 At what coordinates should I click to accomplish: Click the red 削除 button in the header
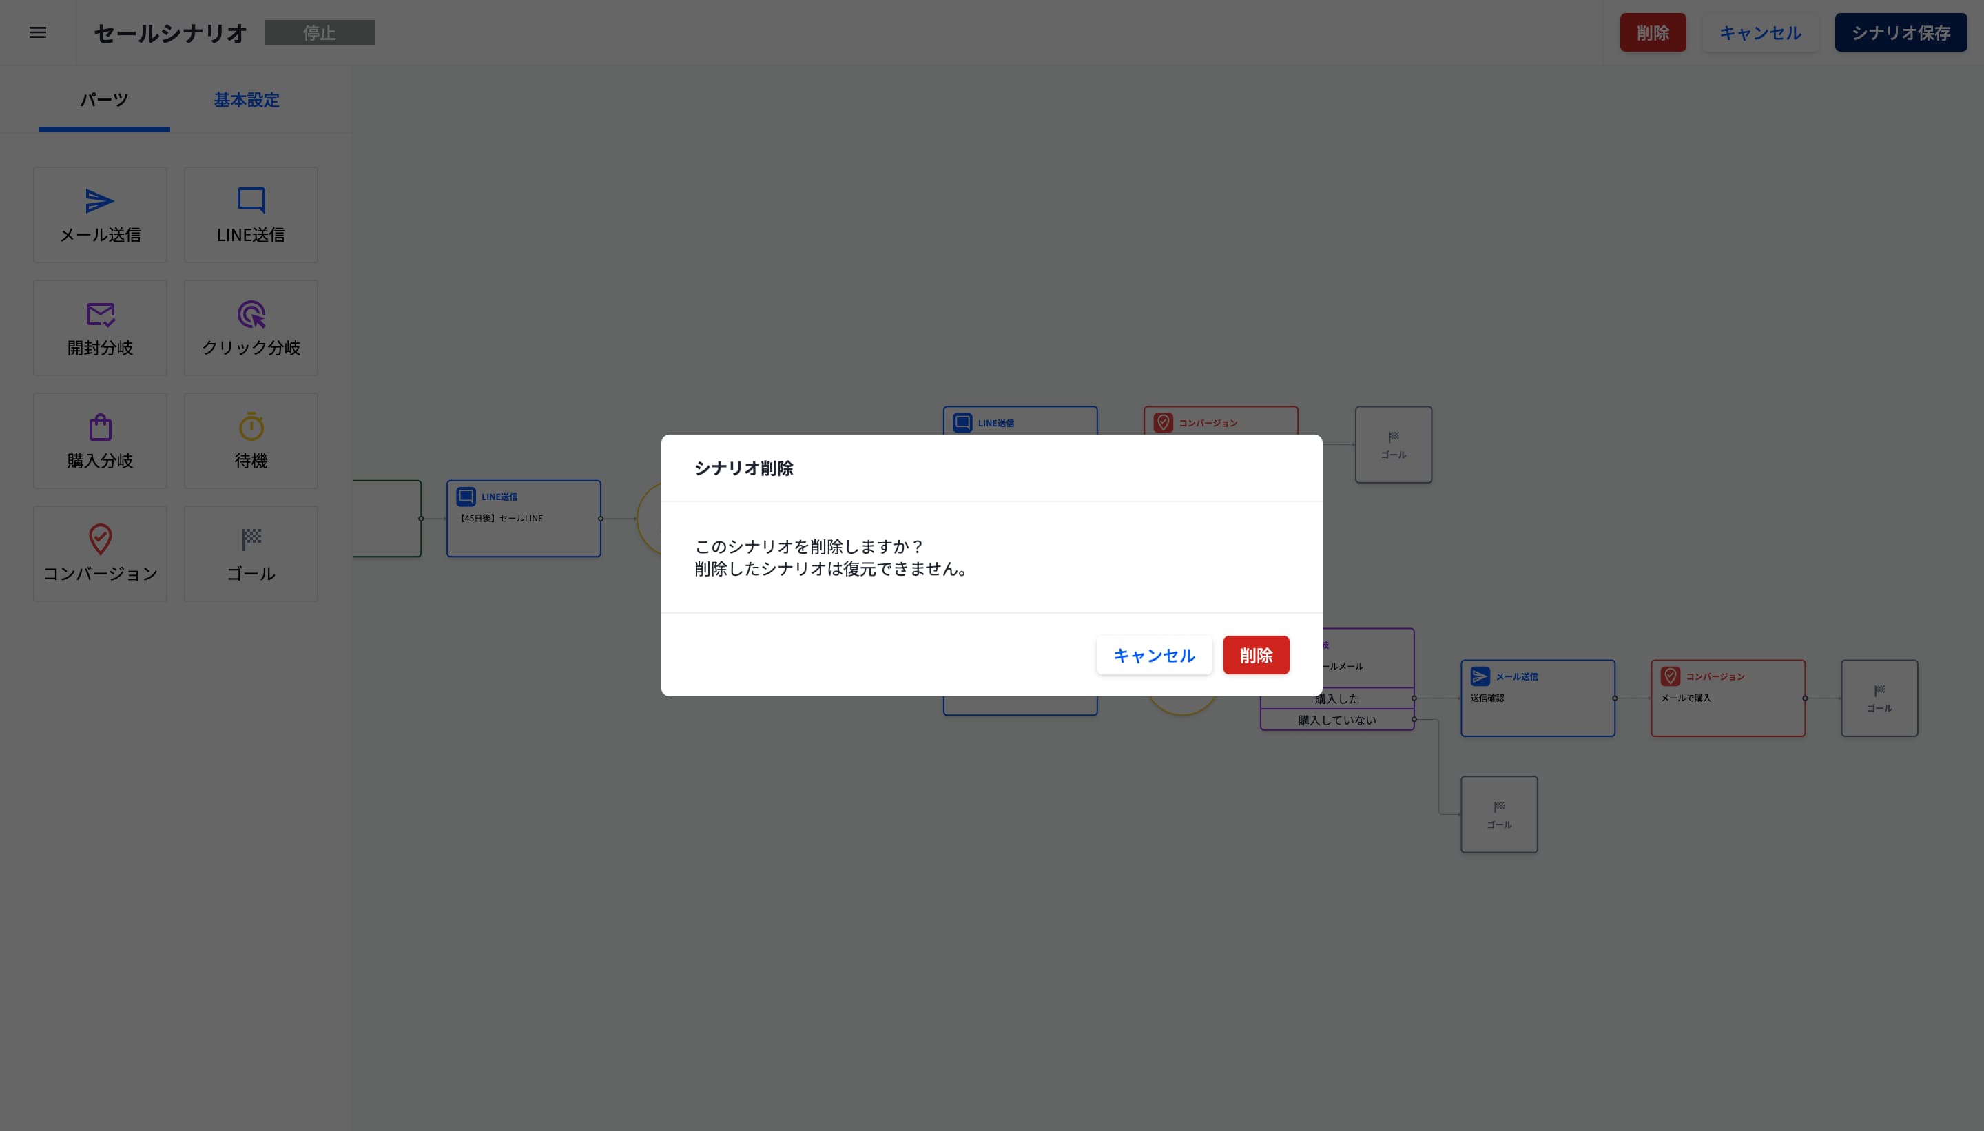click(x=1652, y=32)
